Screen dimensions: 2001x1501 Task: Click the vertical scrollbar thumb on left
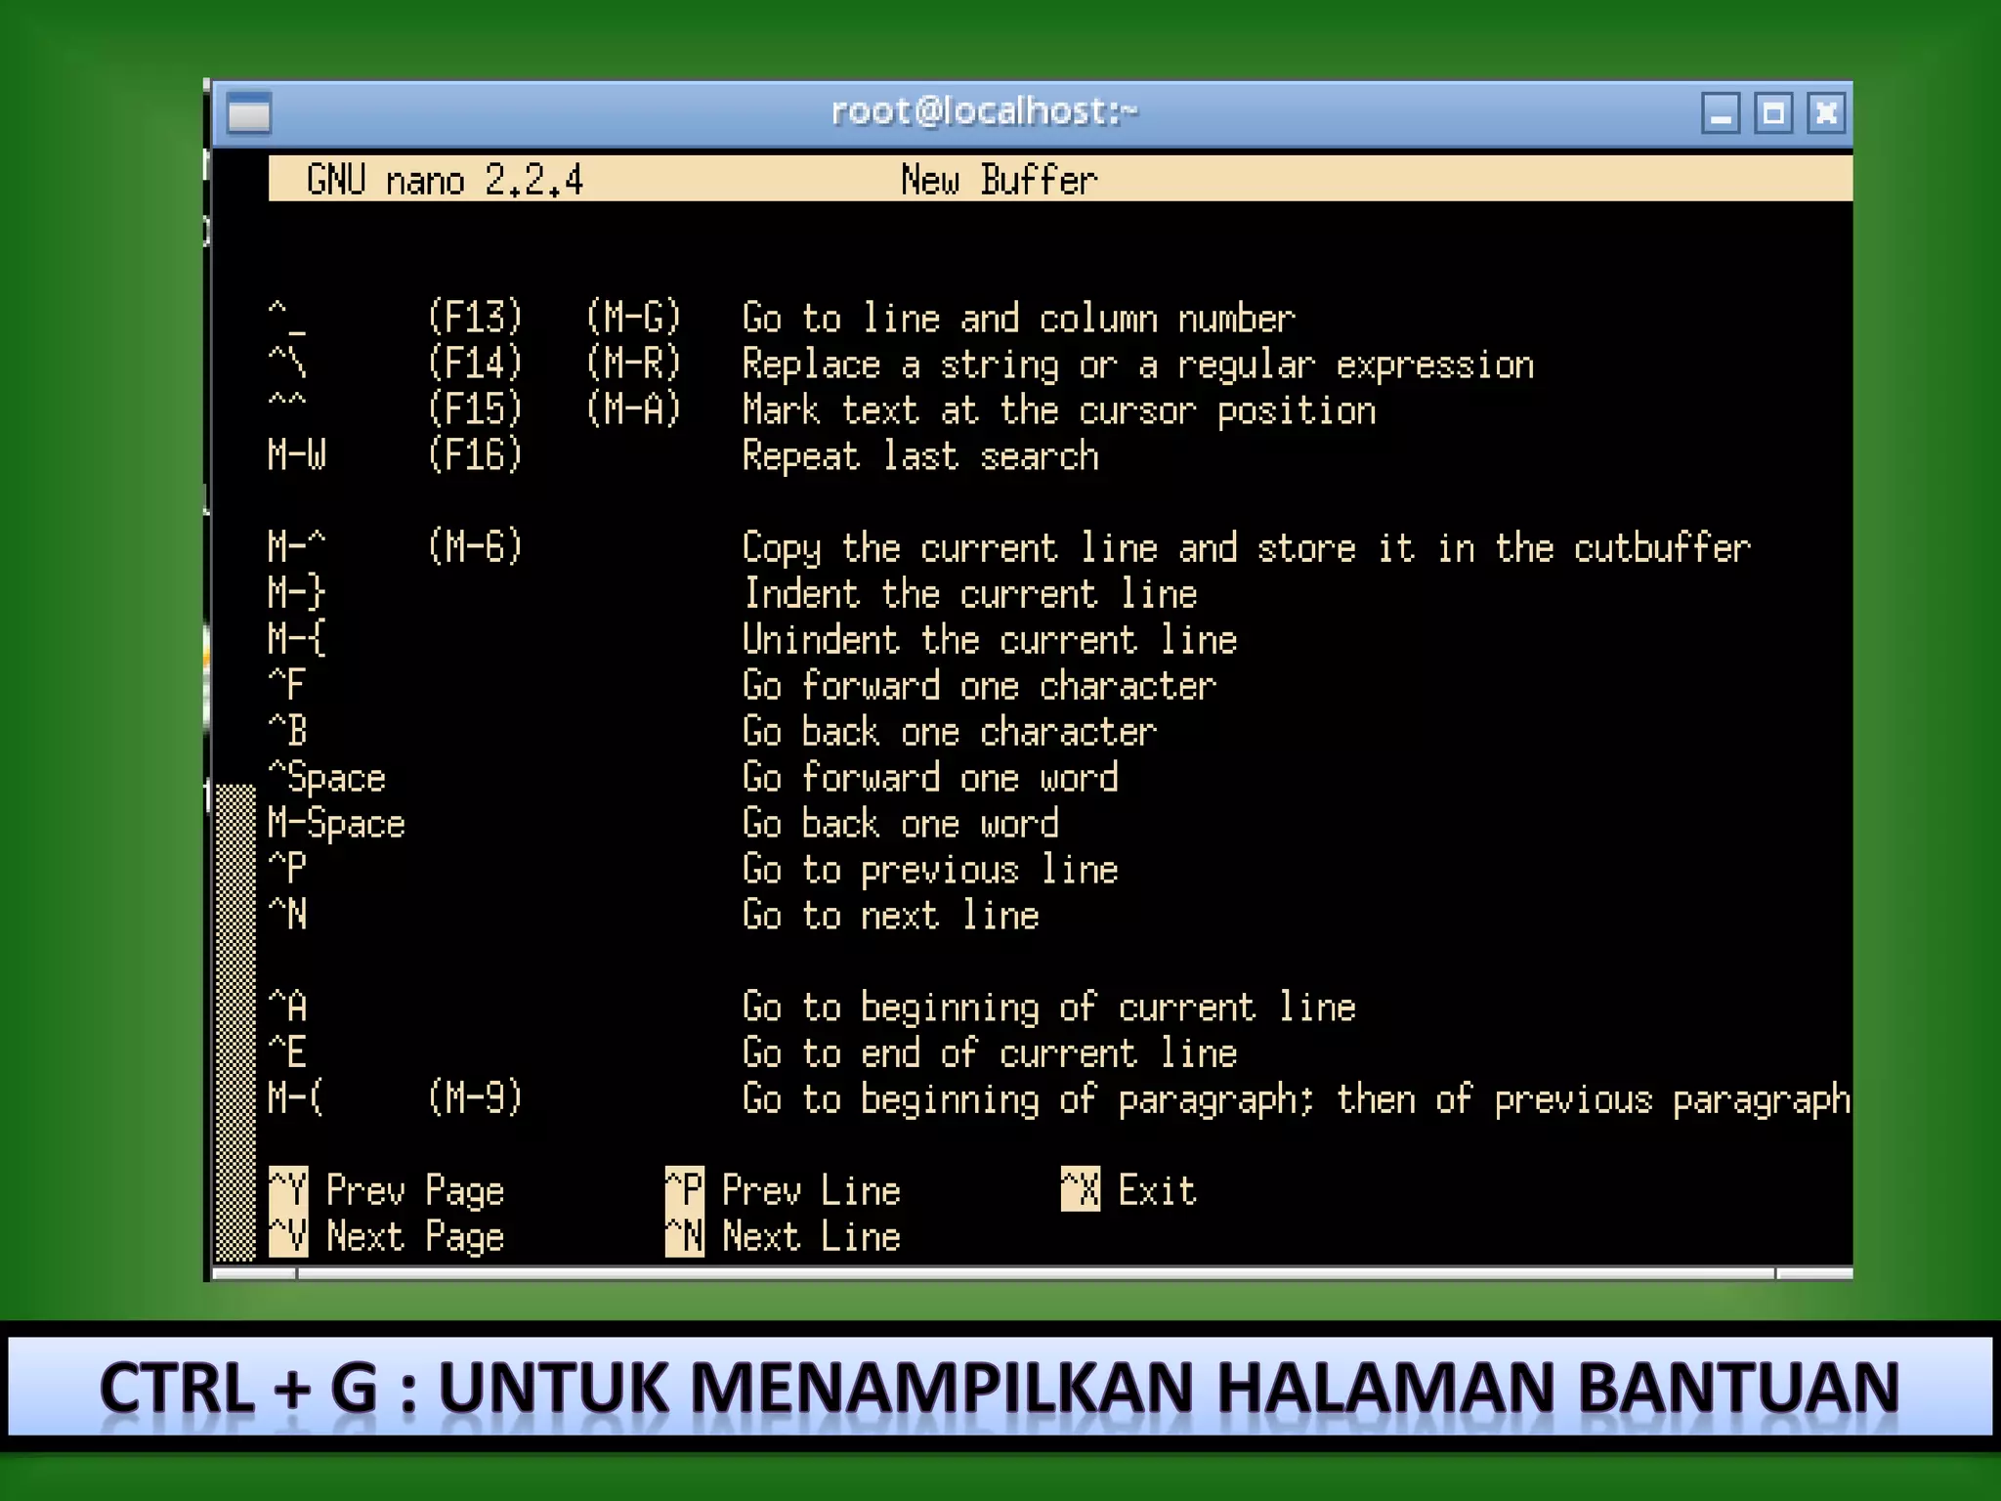pyautogui.click(x=234, y=1021)
